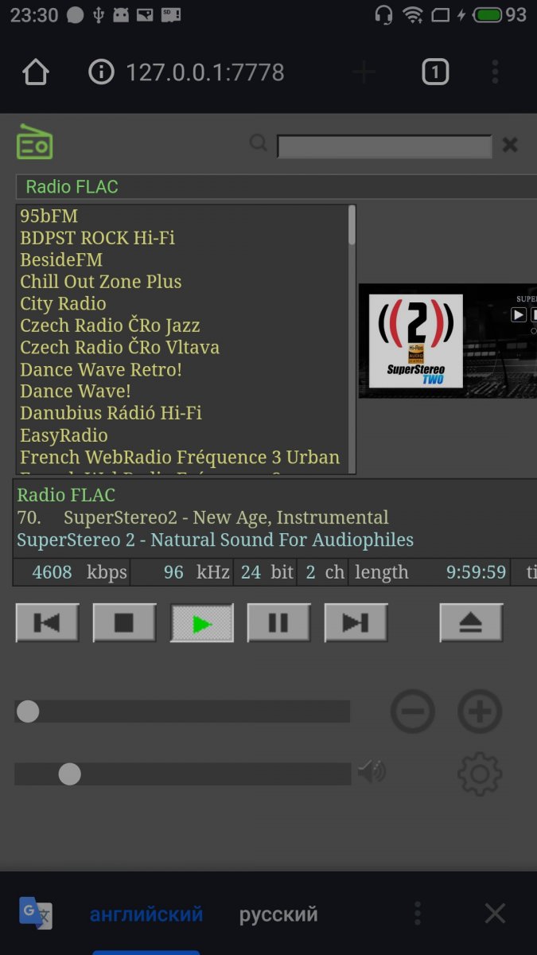537x955 pixels.
Task: Clear search with the X button
Action: pyautogui.click(x=510, y=145)
